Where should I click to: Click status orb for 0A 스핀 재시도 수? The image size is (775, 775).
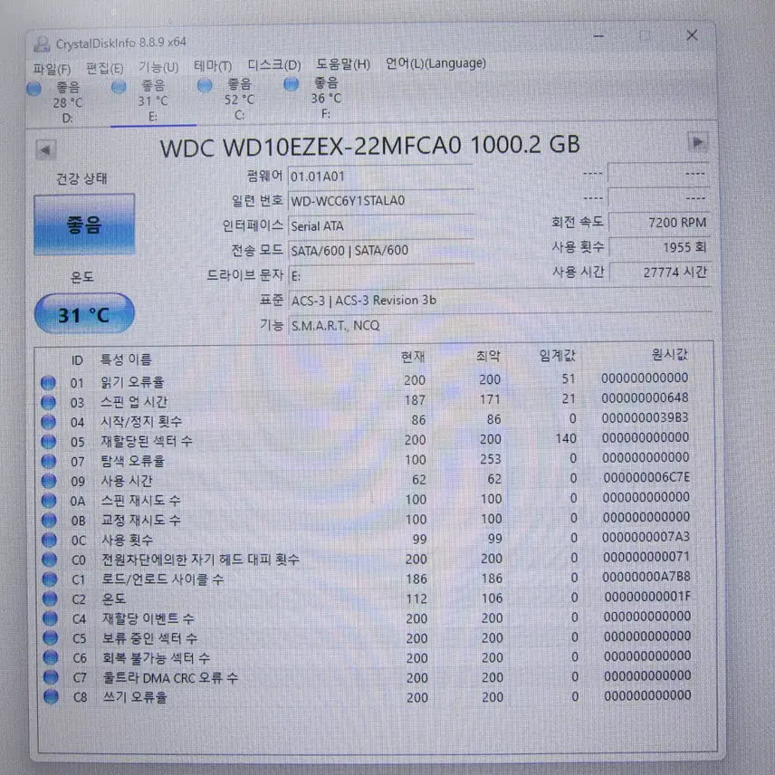(49, 501)
